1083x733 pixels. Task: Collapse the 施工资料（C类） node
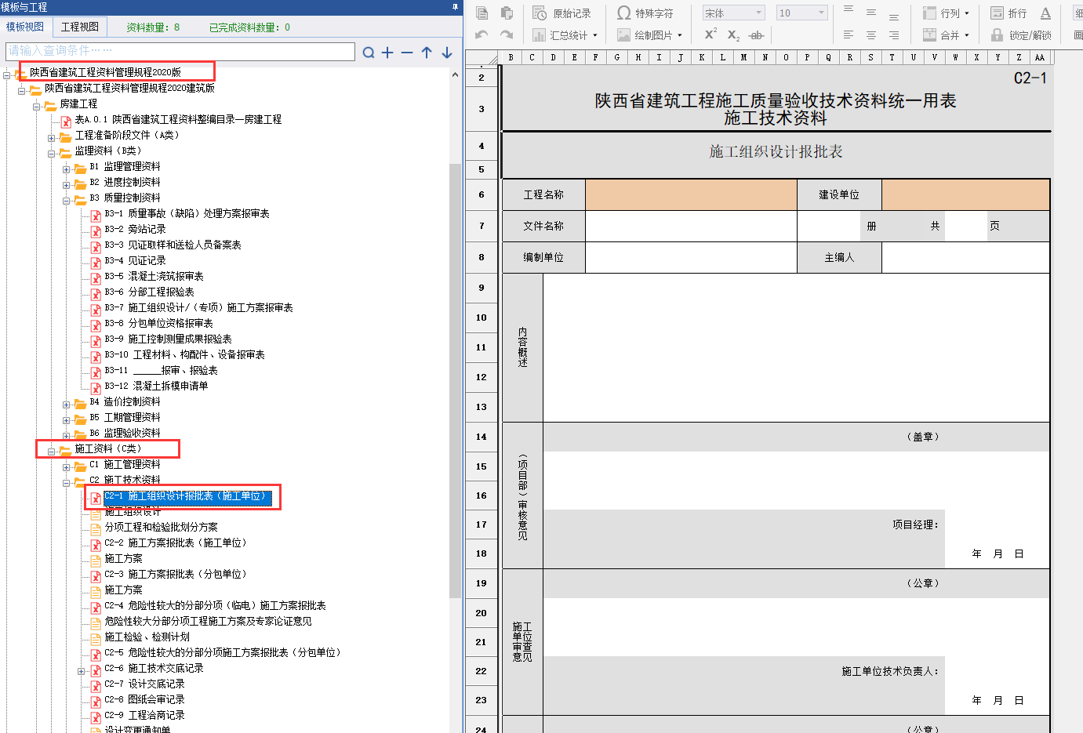(52, 451)
